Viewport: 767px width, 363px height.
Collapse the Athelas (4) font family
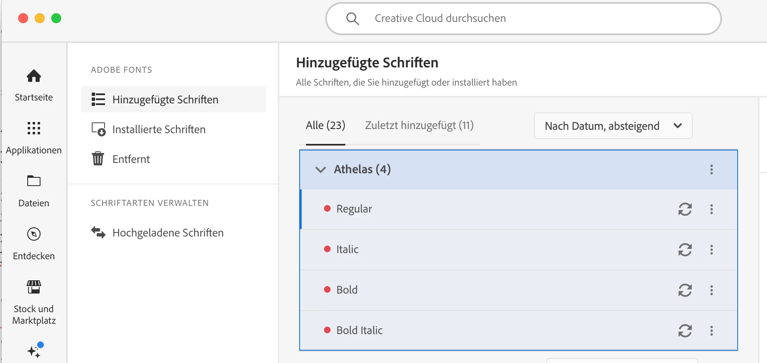(321, 170)
